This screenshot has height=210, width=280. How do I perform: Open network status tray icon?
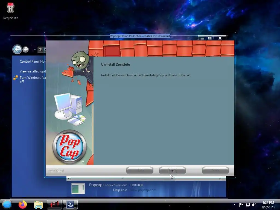[248, 205]
